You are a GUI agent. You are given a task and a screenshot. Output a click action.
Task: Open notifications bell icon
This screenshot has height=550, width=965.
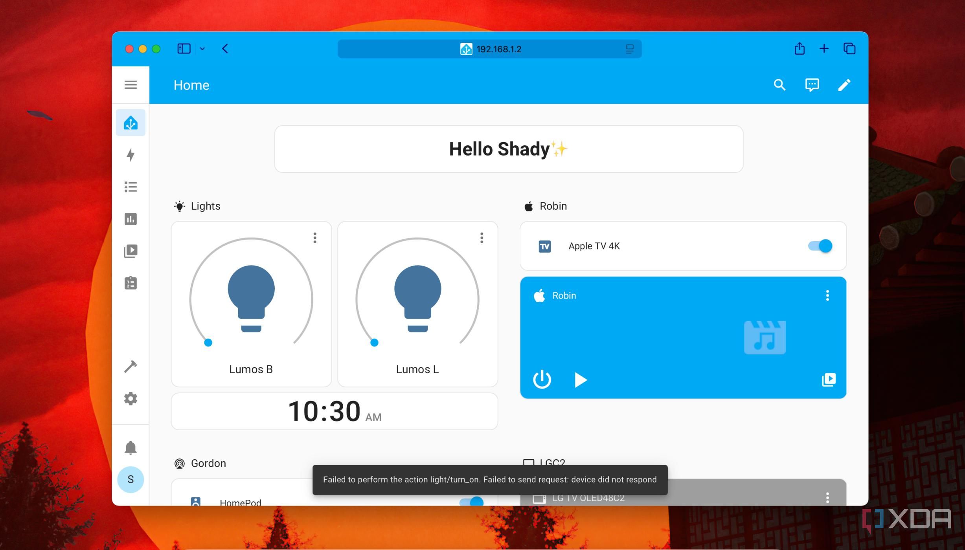pos(131,447)
